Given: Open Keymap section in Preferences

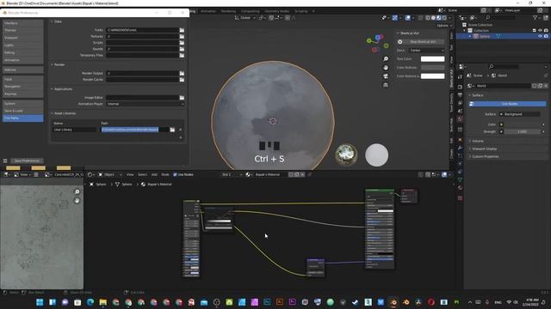Looking at the screenshot, I should point(23,94).
